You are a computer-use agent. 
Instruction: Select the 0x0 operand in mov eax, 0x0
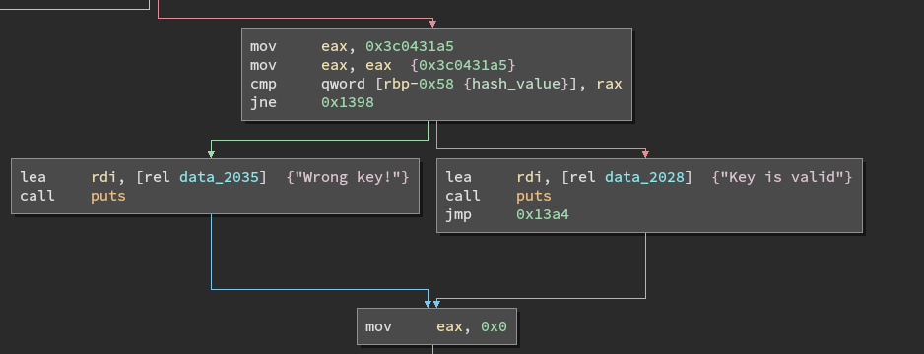(x=494, y=326)
